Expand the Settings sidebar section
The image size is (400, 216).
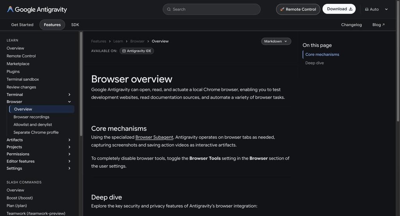pos(70,168)
